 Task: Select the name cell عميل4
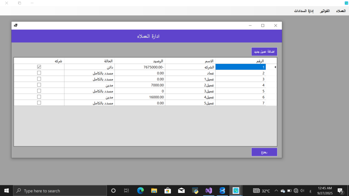190,97
